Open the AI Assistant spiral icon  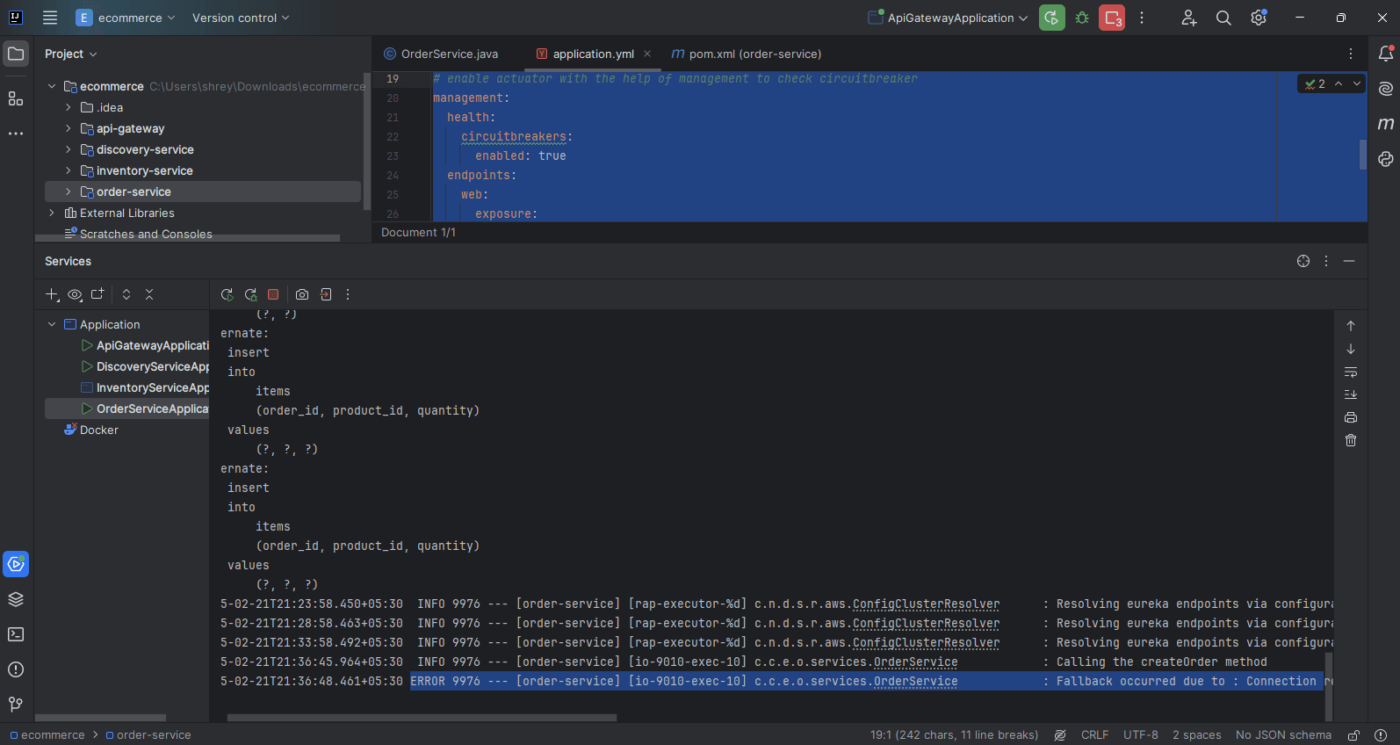[x=1386, y=89]
